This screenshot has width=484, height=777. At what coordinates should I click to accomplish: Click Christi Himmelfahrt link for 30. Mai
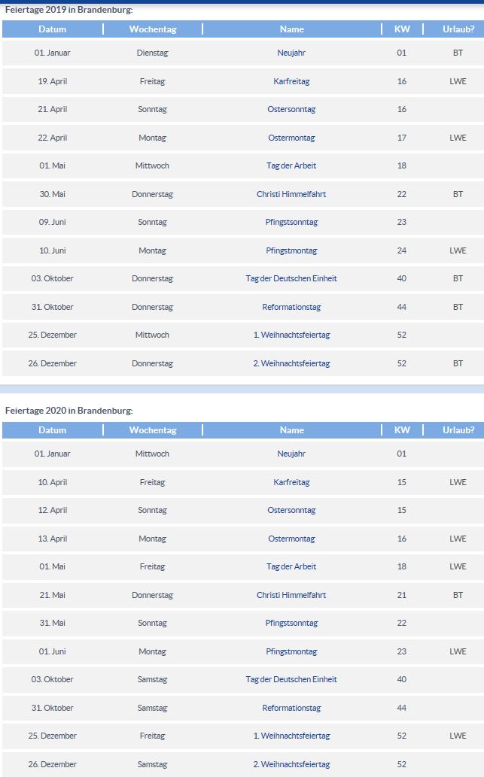291,194
